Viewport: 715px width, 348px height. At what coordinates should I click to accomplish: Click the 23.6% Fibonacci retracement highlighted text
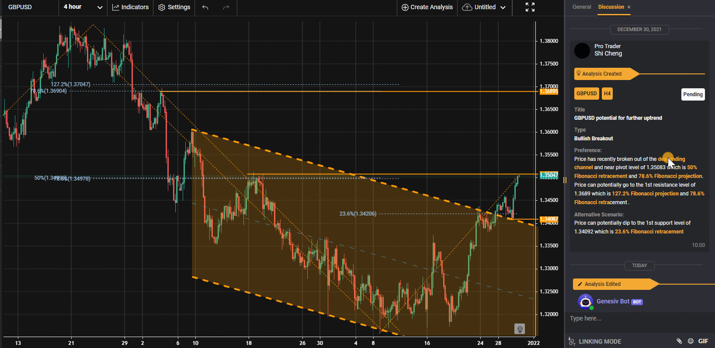tap(649, 232)
